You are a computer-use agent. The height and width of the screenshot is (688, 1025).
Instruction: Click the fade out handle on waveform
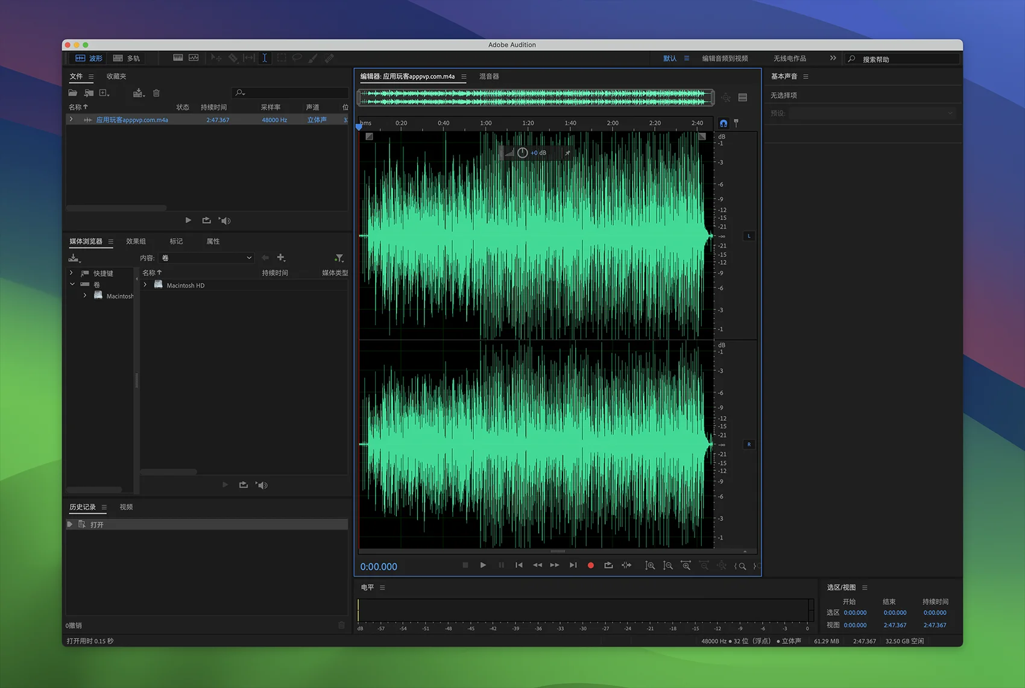tap(702, 137)
